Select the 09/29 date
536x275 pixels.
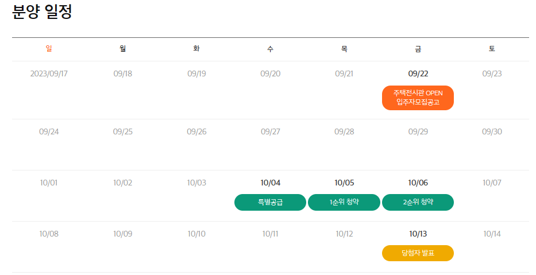pos(418,131)
